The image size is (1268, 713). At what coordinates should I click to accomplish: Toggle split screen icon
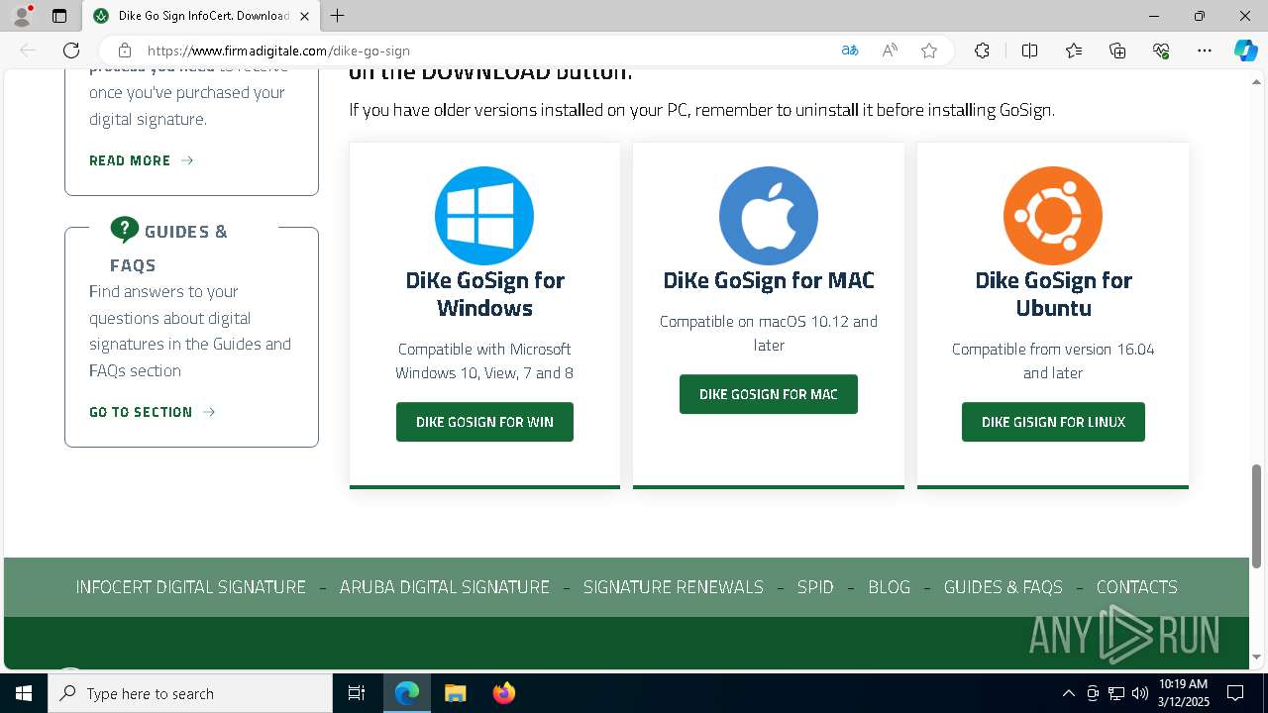(1029, 51)
